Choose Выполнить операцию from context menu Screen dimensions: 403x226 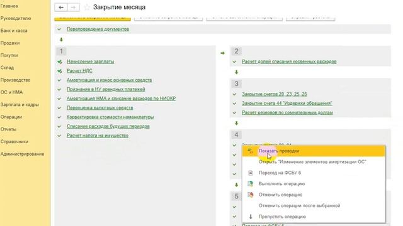[314, 184]
